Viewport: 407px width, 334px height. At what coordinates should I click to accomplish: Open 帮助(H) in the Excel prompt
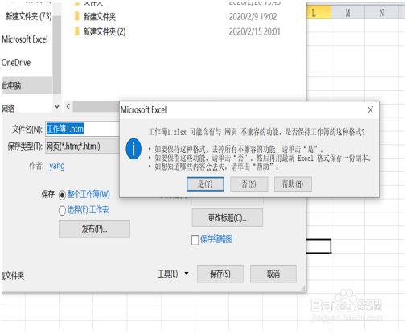293,184
